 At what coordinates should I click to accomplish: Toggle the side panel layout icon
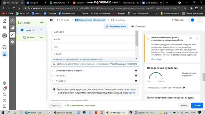pos(52,20)
